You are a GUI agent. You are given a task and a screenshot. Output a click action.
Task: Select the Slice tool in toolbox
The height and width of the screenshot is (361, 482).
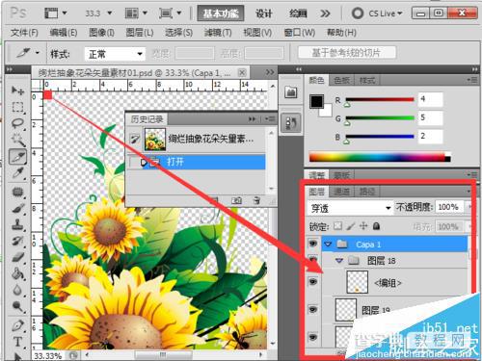(x=17, y=157)
